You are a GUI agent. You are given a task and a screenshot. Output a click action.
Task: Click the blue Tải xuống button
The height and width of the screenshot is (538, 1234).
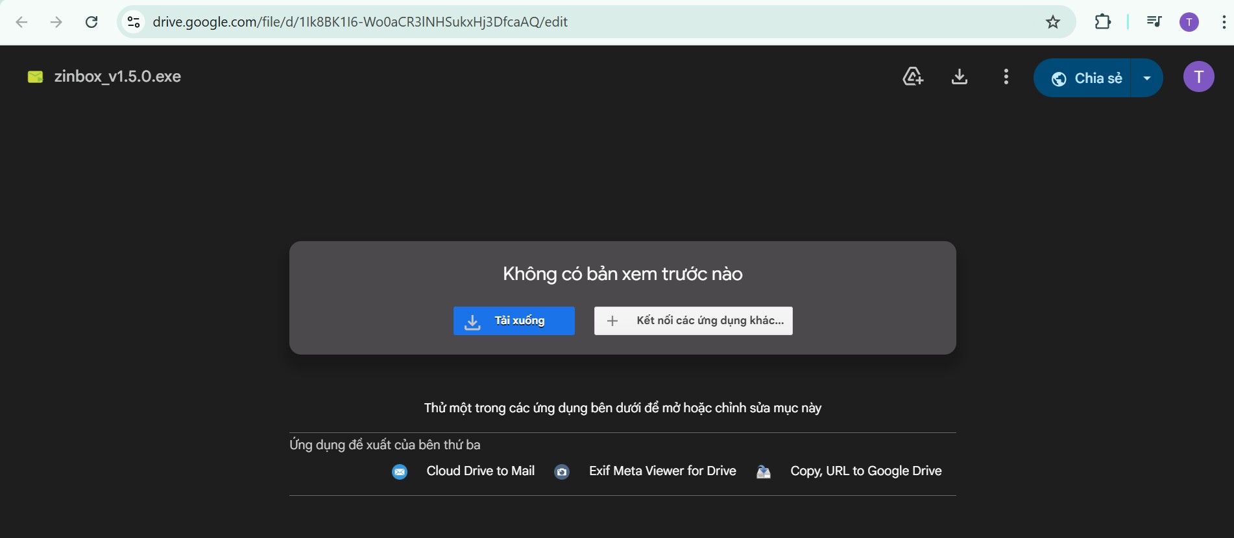[x=514, y=321]
